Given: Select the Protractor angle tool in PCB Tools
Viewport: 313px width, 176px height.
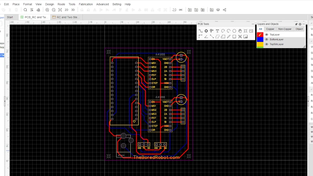Looking at the screenshot, I should 206,37.
